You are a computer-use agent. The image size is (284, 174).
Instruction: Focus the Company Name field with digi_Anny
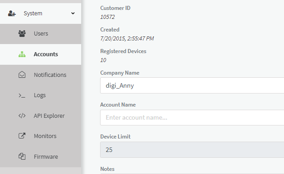click(x=192, y=85)
